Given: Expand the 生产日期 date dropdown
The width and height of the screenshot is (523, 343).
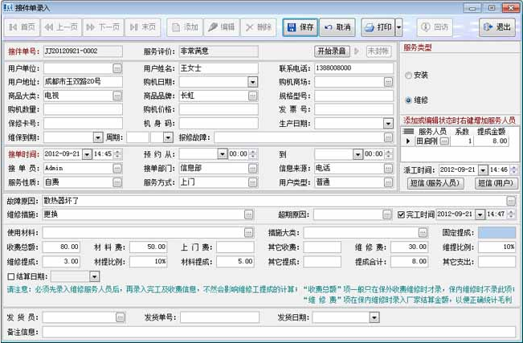Looking at the screenshot, I should pyautogui.click(x=388, y=124).
